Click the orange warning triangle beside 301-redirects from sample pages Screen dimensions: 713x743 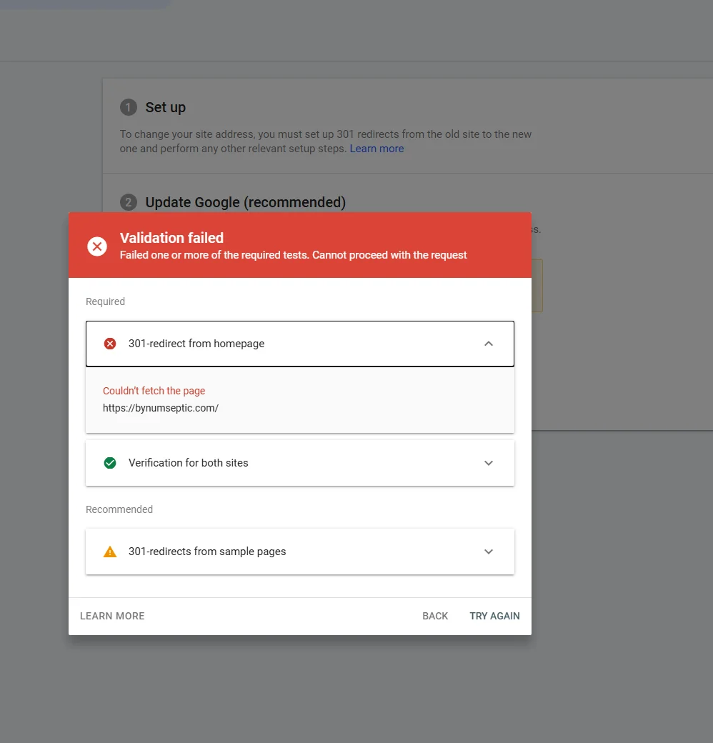110,552
